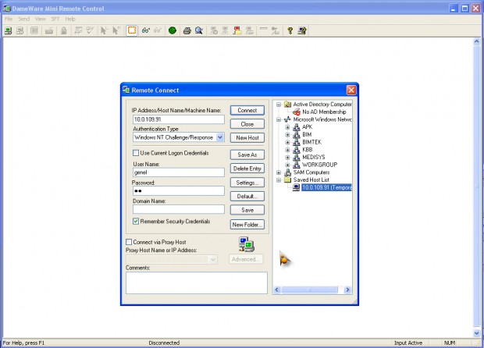Open the Authentication Type dropdown
Screen dimensions: 484x348
(x=220, y=137)
